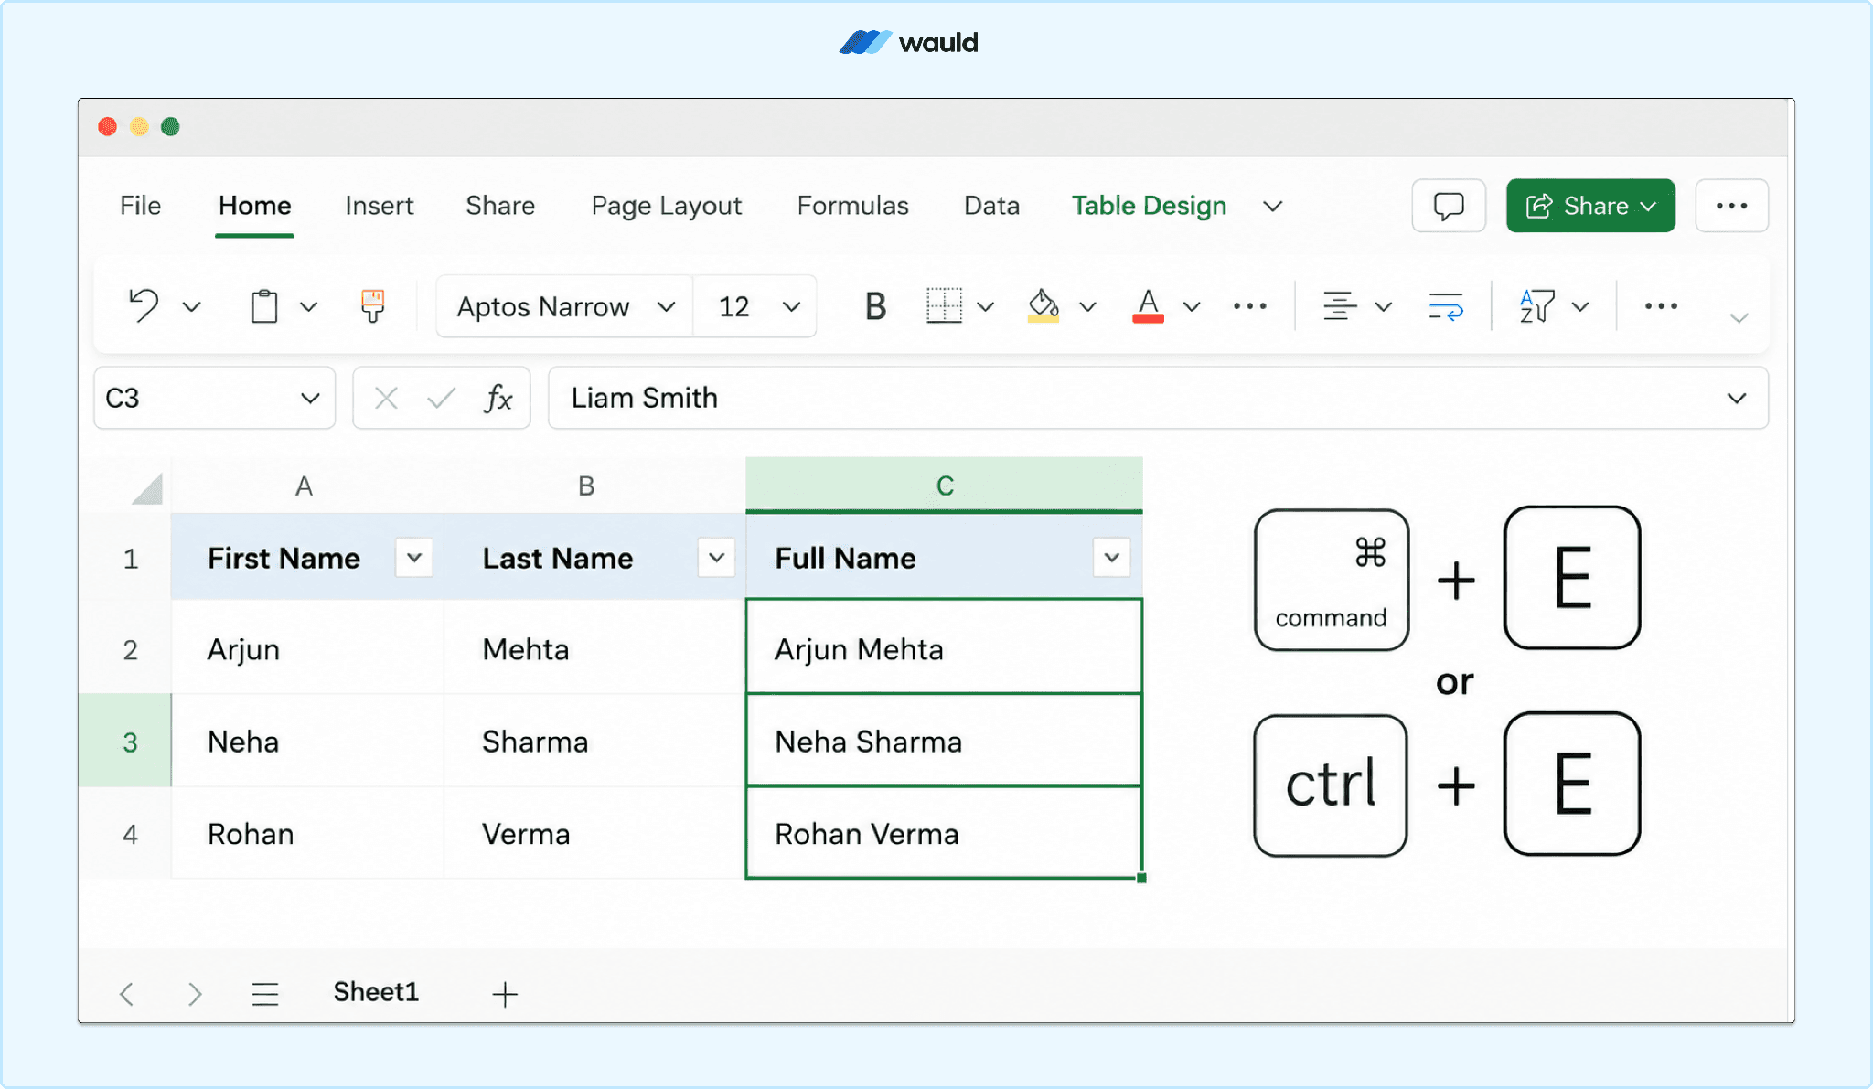Open the Share ribbon tab
This screenshot has width=1873, height=1089.
click(x=500, y=206)
